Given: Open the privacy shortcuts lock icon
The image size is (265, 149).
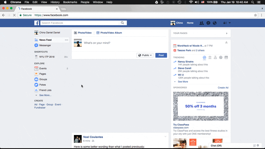Looking at the screenshot, I should 225,23.
